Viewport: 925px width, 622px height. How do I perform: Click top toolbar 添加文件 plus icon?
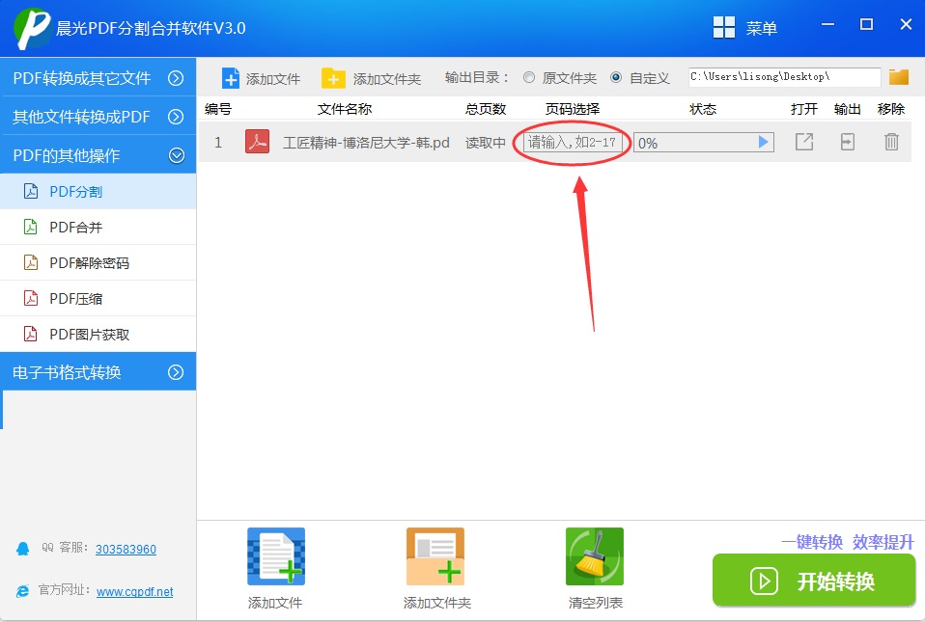tap(230, 78)
